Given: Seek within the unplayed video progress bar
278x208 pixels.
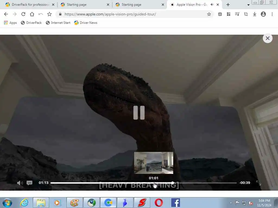Looking at the screenshot, I should coord(205,183).
